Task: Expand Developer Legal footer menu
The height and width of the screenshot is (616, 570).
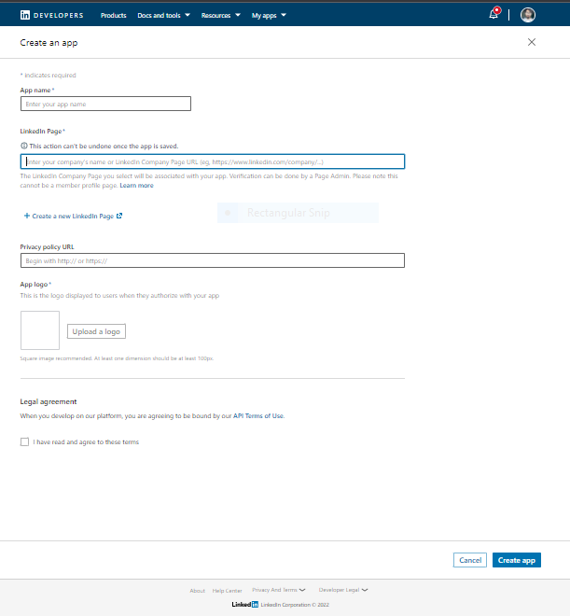Action: [x=343, y=590]
